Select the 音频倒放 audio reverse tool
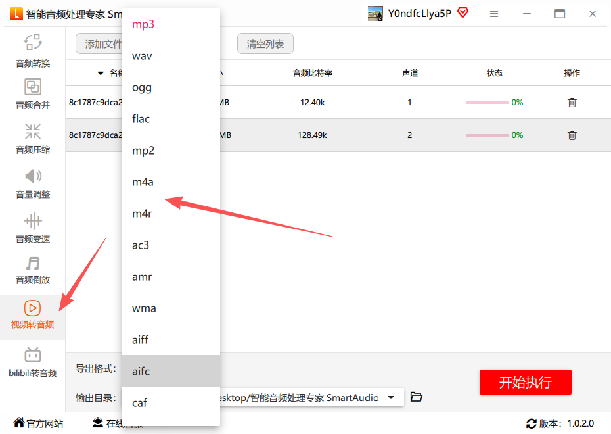Image resolution: width=611 pixels, height=434 pixels. (33, 270)
